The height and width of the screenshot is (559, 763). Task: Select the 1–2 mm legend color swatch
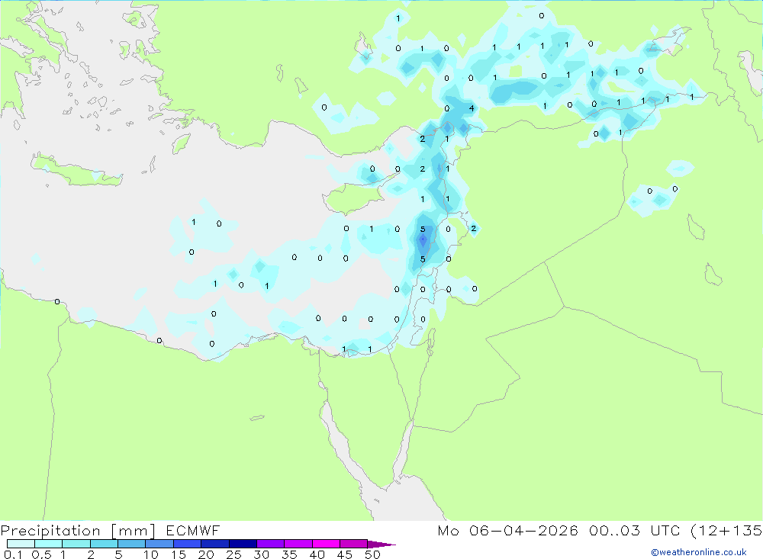pos(76,544)
